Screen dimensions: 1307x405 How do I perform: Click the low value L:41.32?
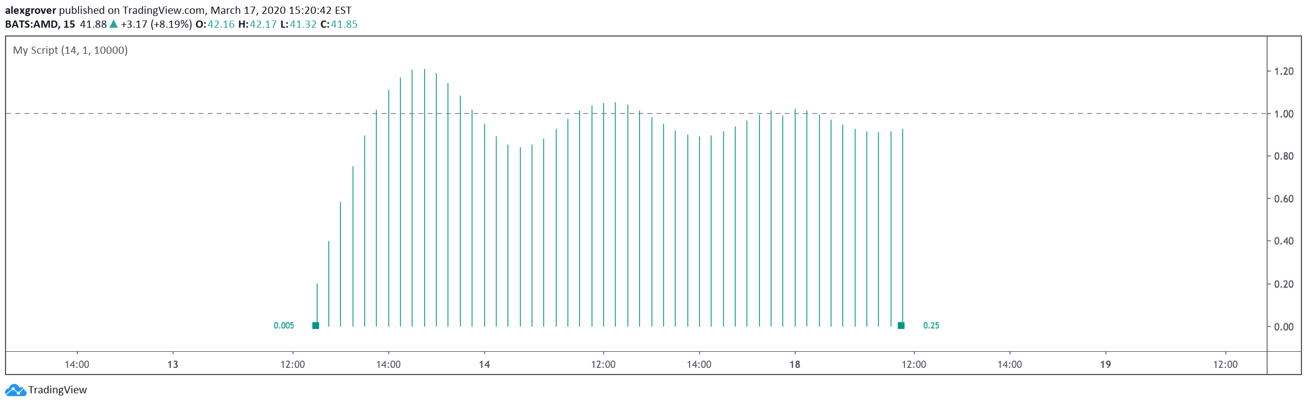pyautogui.click(x=299, y=24)
